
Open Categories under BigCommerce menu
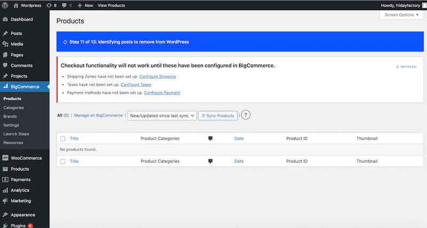coord(13,107)
